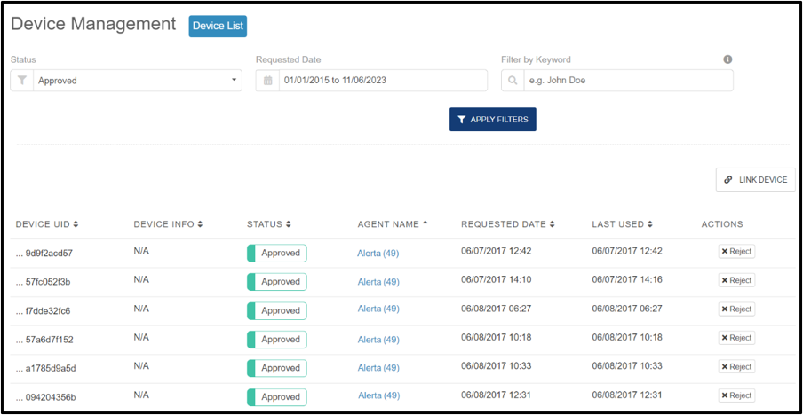This screenshot has height=415, width=803.
Task: Click Approved status badge for 57fc052f3b
Action: pyautogui.click(x=277, y=282)
